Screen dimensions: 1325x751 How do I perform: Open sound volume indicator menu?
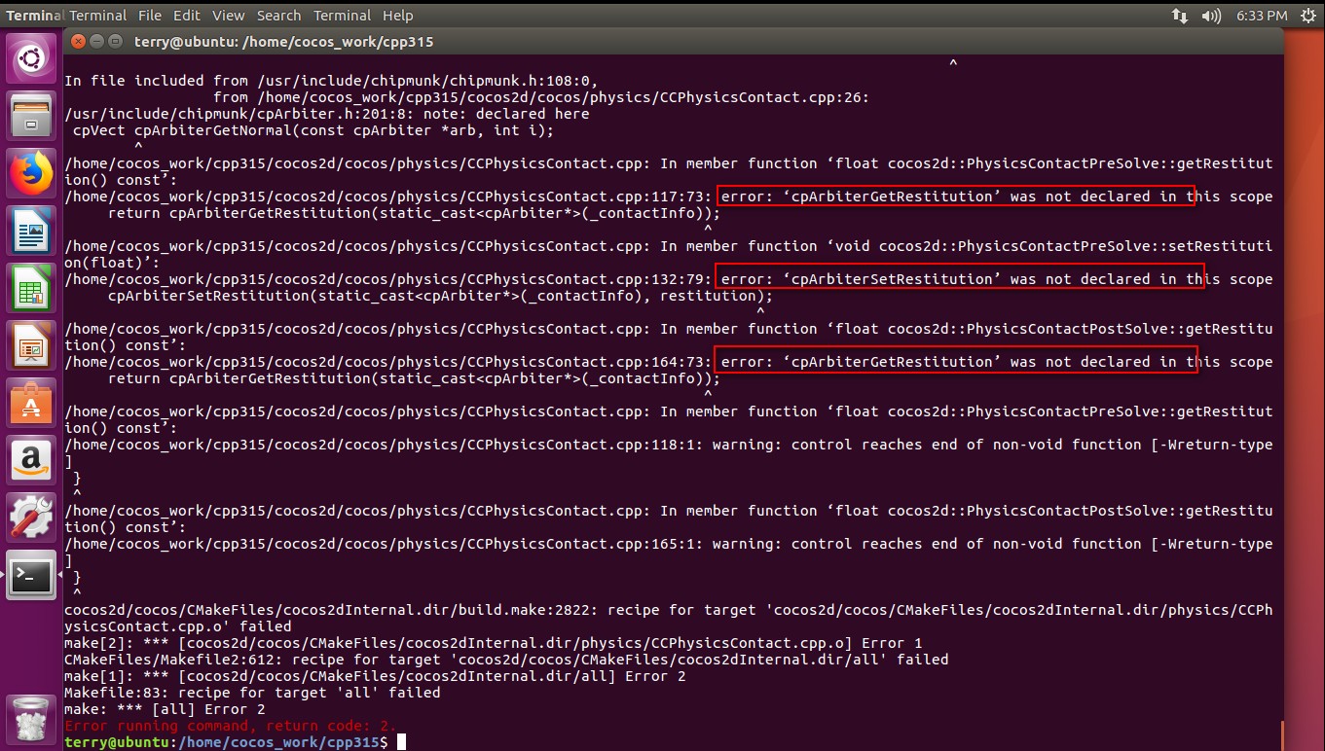point(1211,16)
